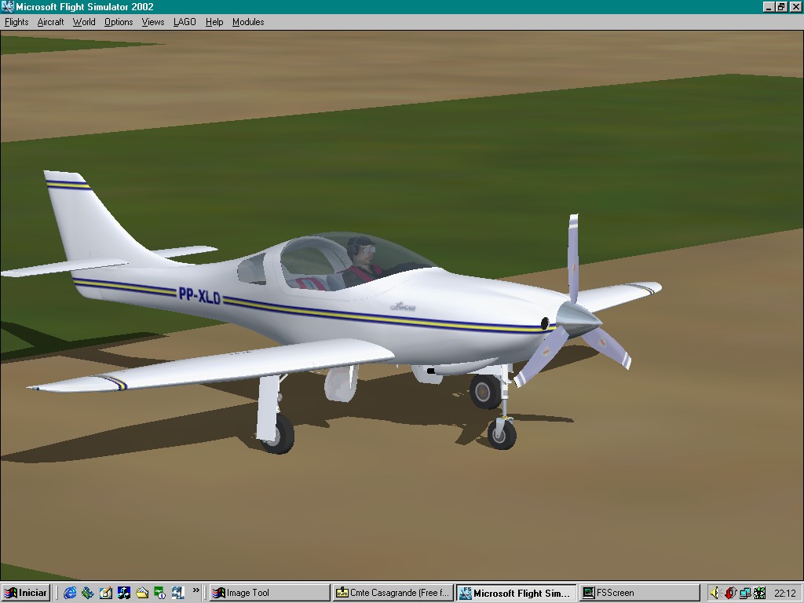The height and width of the screenshot is (603, 804).
Task: Open the Modules menu
Action: tap(248, 22)
